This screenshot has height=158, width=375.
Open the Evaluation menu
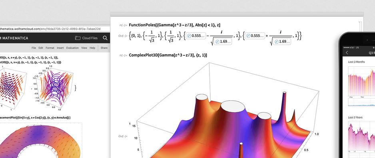(x=72, y=48)
